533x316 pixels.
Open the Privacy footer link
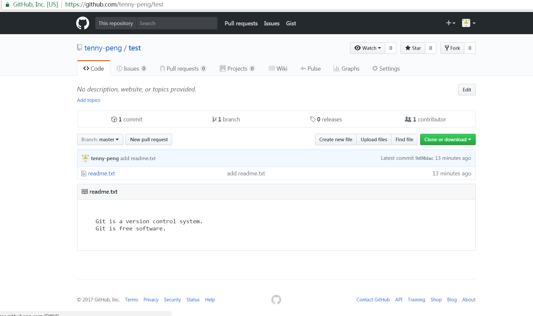[151, 300]
